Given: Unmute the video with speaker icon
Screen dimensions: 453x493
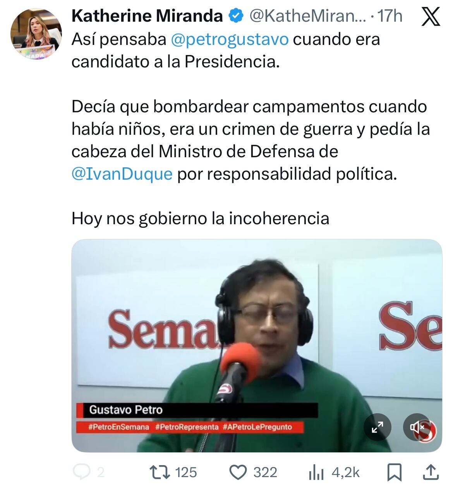Looking at the screenshot, I should (417, 427).
